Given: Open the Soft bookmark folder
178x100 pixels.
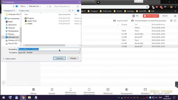Looking at the screenshot, I should point(151,11).
